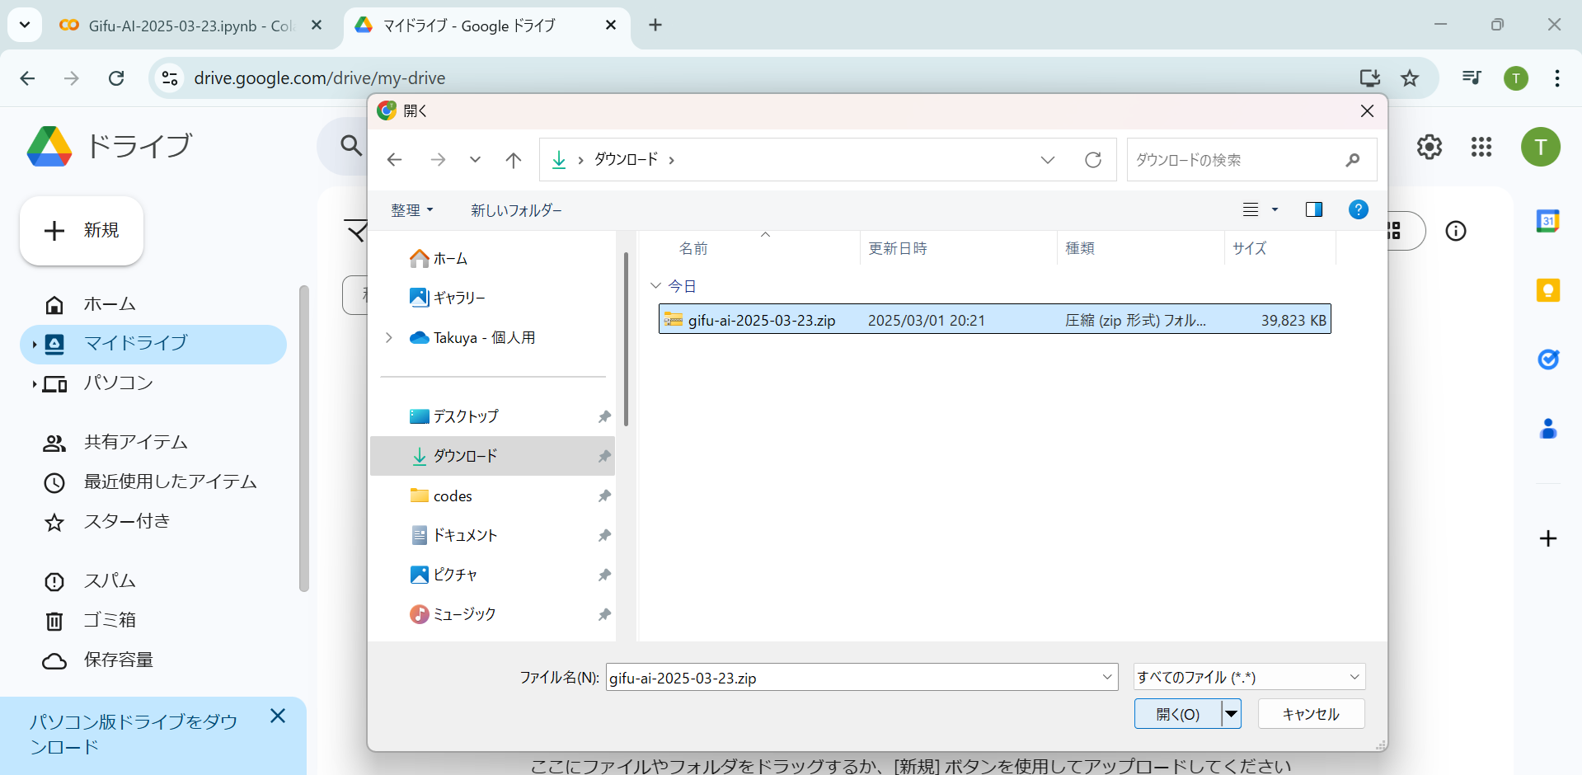Dismiss パソコン版ドライブ banner
Image resolution: width=1582 pixels, height=775 pixels.
278,716
